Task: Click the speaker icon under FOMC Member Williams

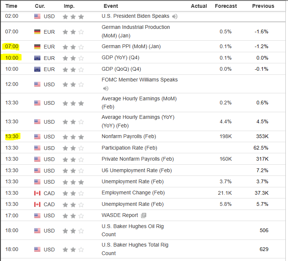Action: 106,88
